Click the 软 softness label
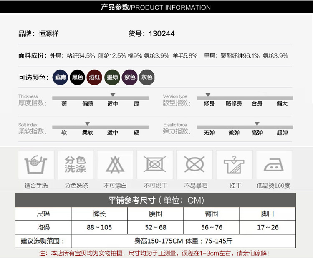The height and width of the screenshot is (259, 313). 64,133
